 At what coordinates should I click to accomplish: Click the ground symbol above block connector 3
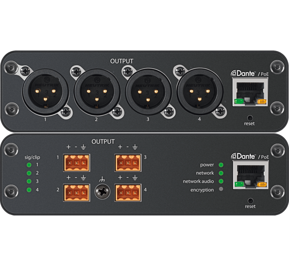pyautogui.click(x=135, y=147)
